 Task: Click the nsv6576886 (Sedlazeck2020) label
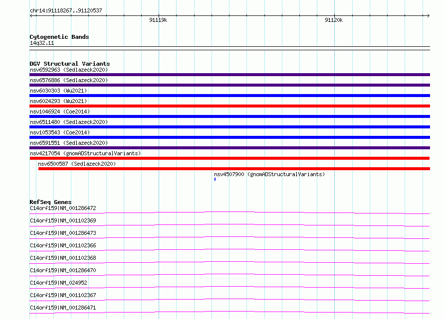(x=69, y=80)
